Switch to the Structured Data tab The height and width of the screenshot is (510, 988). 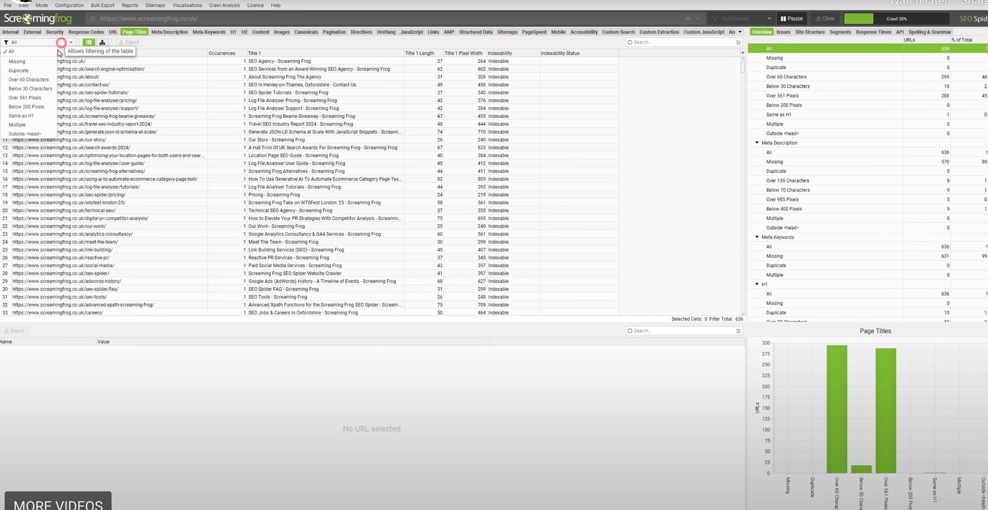(x=476, y=32)
